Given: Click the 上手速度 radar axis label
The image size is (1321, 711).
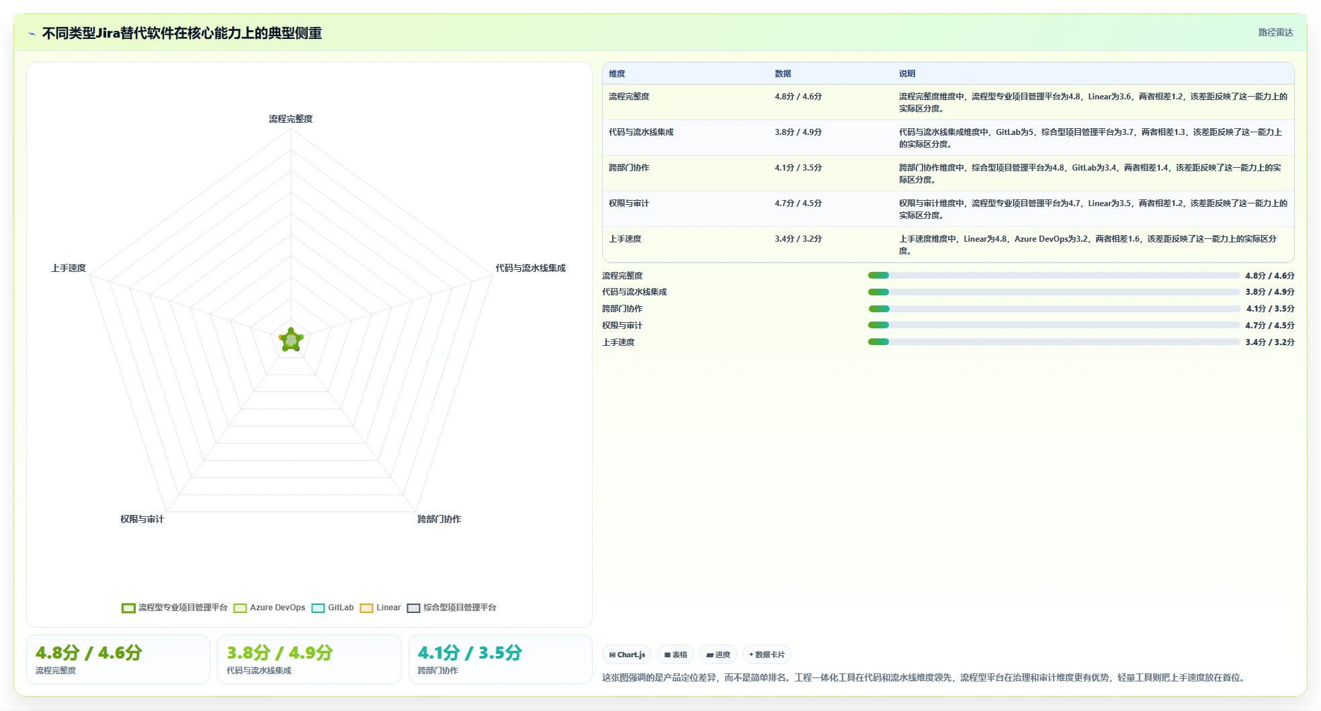Looking at the screenshot, I should pos(69,268).
